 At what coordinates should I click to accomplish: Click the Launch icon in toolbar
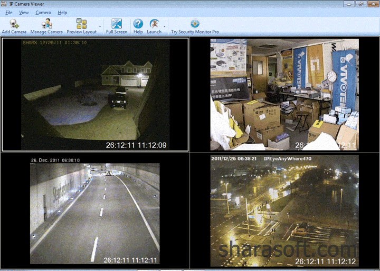pyautogui.click(x=154, y=24)
